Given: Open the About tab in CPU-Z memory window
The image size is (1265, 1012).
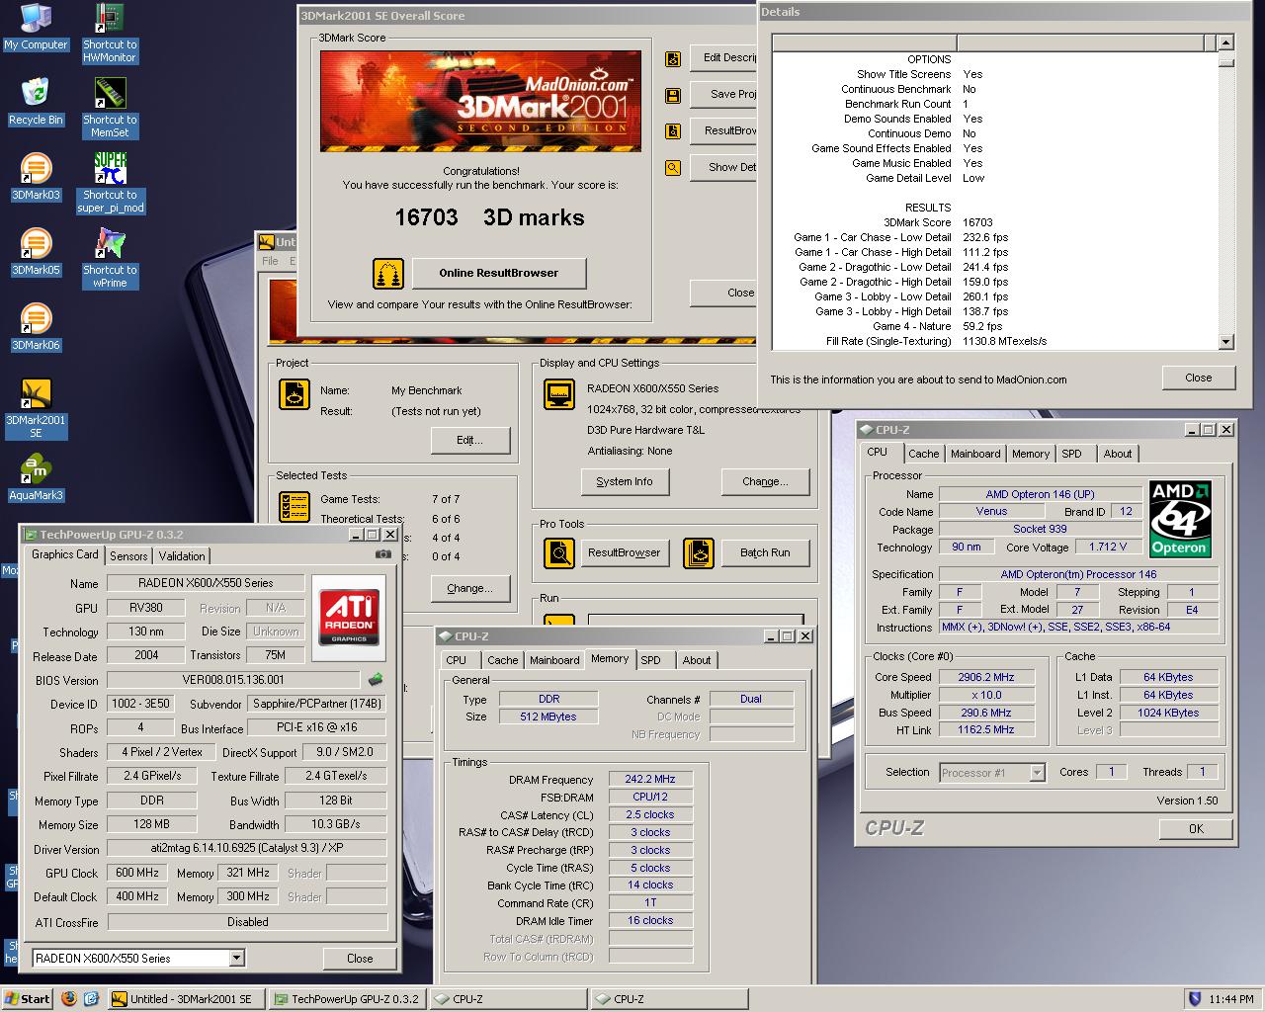Looking at the screenshot, I should tap(696, 660).
